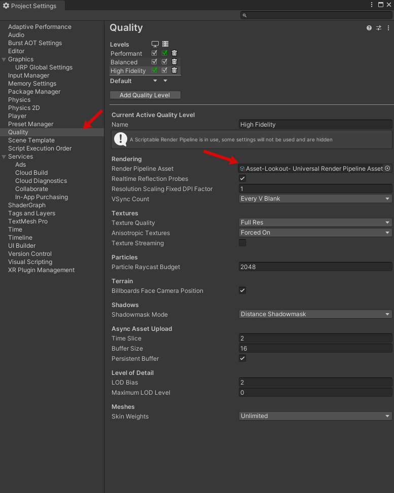Image resolution: width=394 pixels, height=493 pixels.
Task: Open the Shadowmask Mode dropdown
Action: click(315, 314)
